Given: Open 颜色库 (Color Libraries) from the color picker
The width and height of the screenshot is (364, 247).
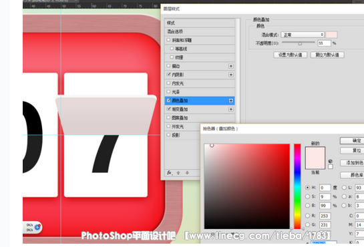Looking at the screenshot, I should 352,175.
